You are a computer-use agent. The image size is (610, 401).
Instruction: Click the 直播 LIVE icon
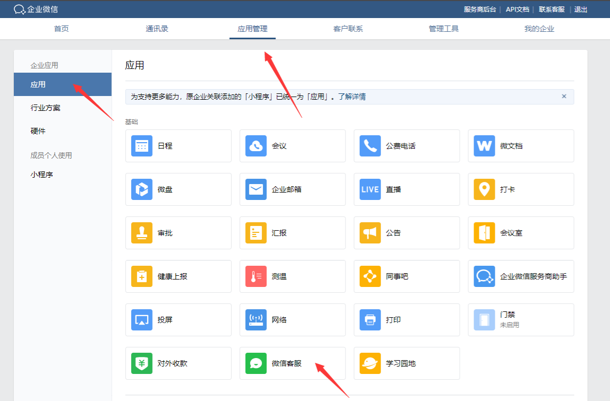370,189
